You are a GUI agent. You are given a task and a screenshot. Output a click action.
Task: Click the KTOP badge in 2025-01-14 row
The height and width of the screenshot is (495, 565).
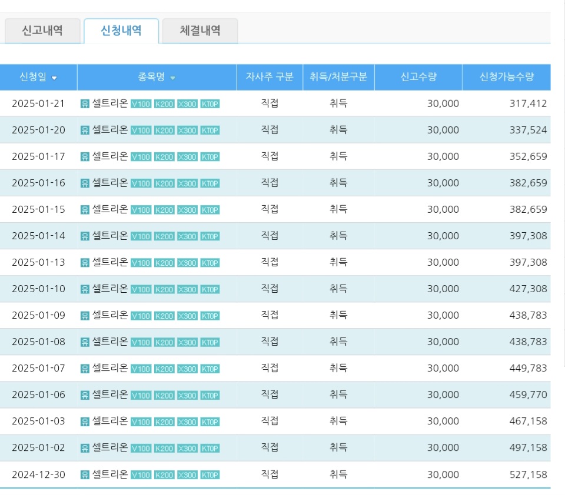tap(210, 236)
